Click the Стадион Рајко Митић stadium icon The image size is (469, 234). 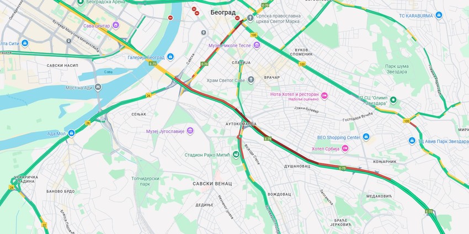tap(236, 155)
